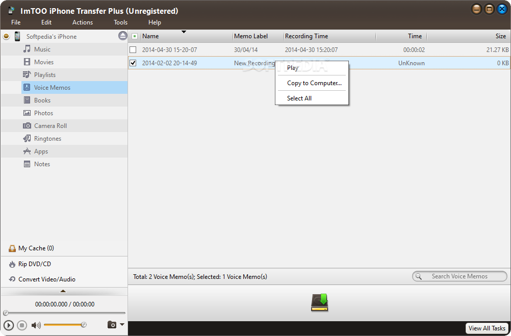Click the playback progress slider
511x336 pixels.
coord(64,313)
